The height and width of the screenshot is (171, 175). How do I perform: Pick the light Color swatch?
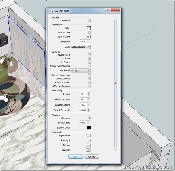pos(89,28)
